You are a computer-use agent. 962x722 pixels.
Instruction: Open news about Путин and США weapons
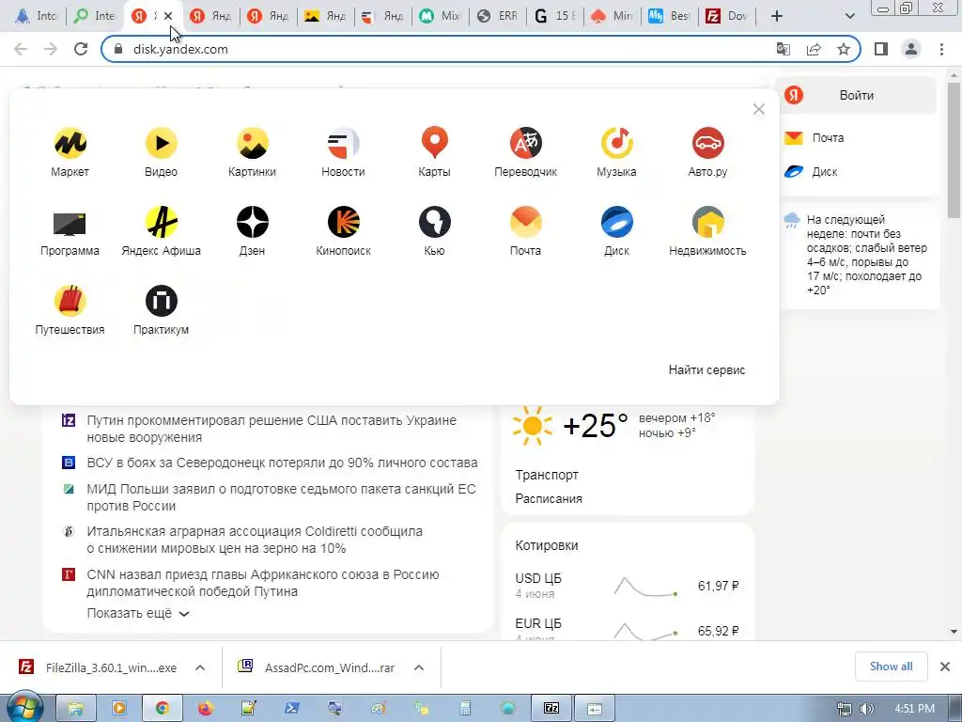click(272, 429)
